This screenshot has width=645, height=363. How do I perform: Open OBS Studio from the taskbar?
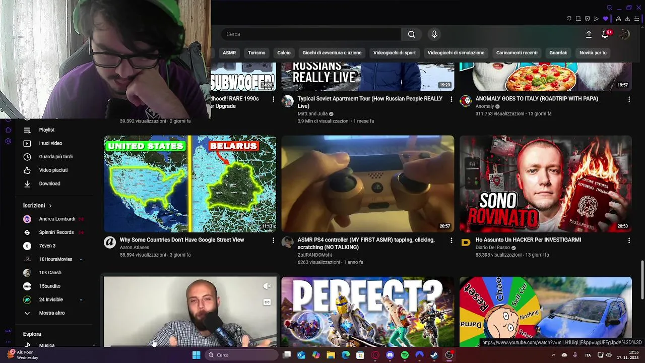(x=449, y=355)
